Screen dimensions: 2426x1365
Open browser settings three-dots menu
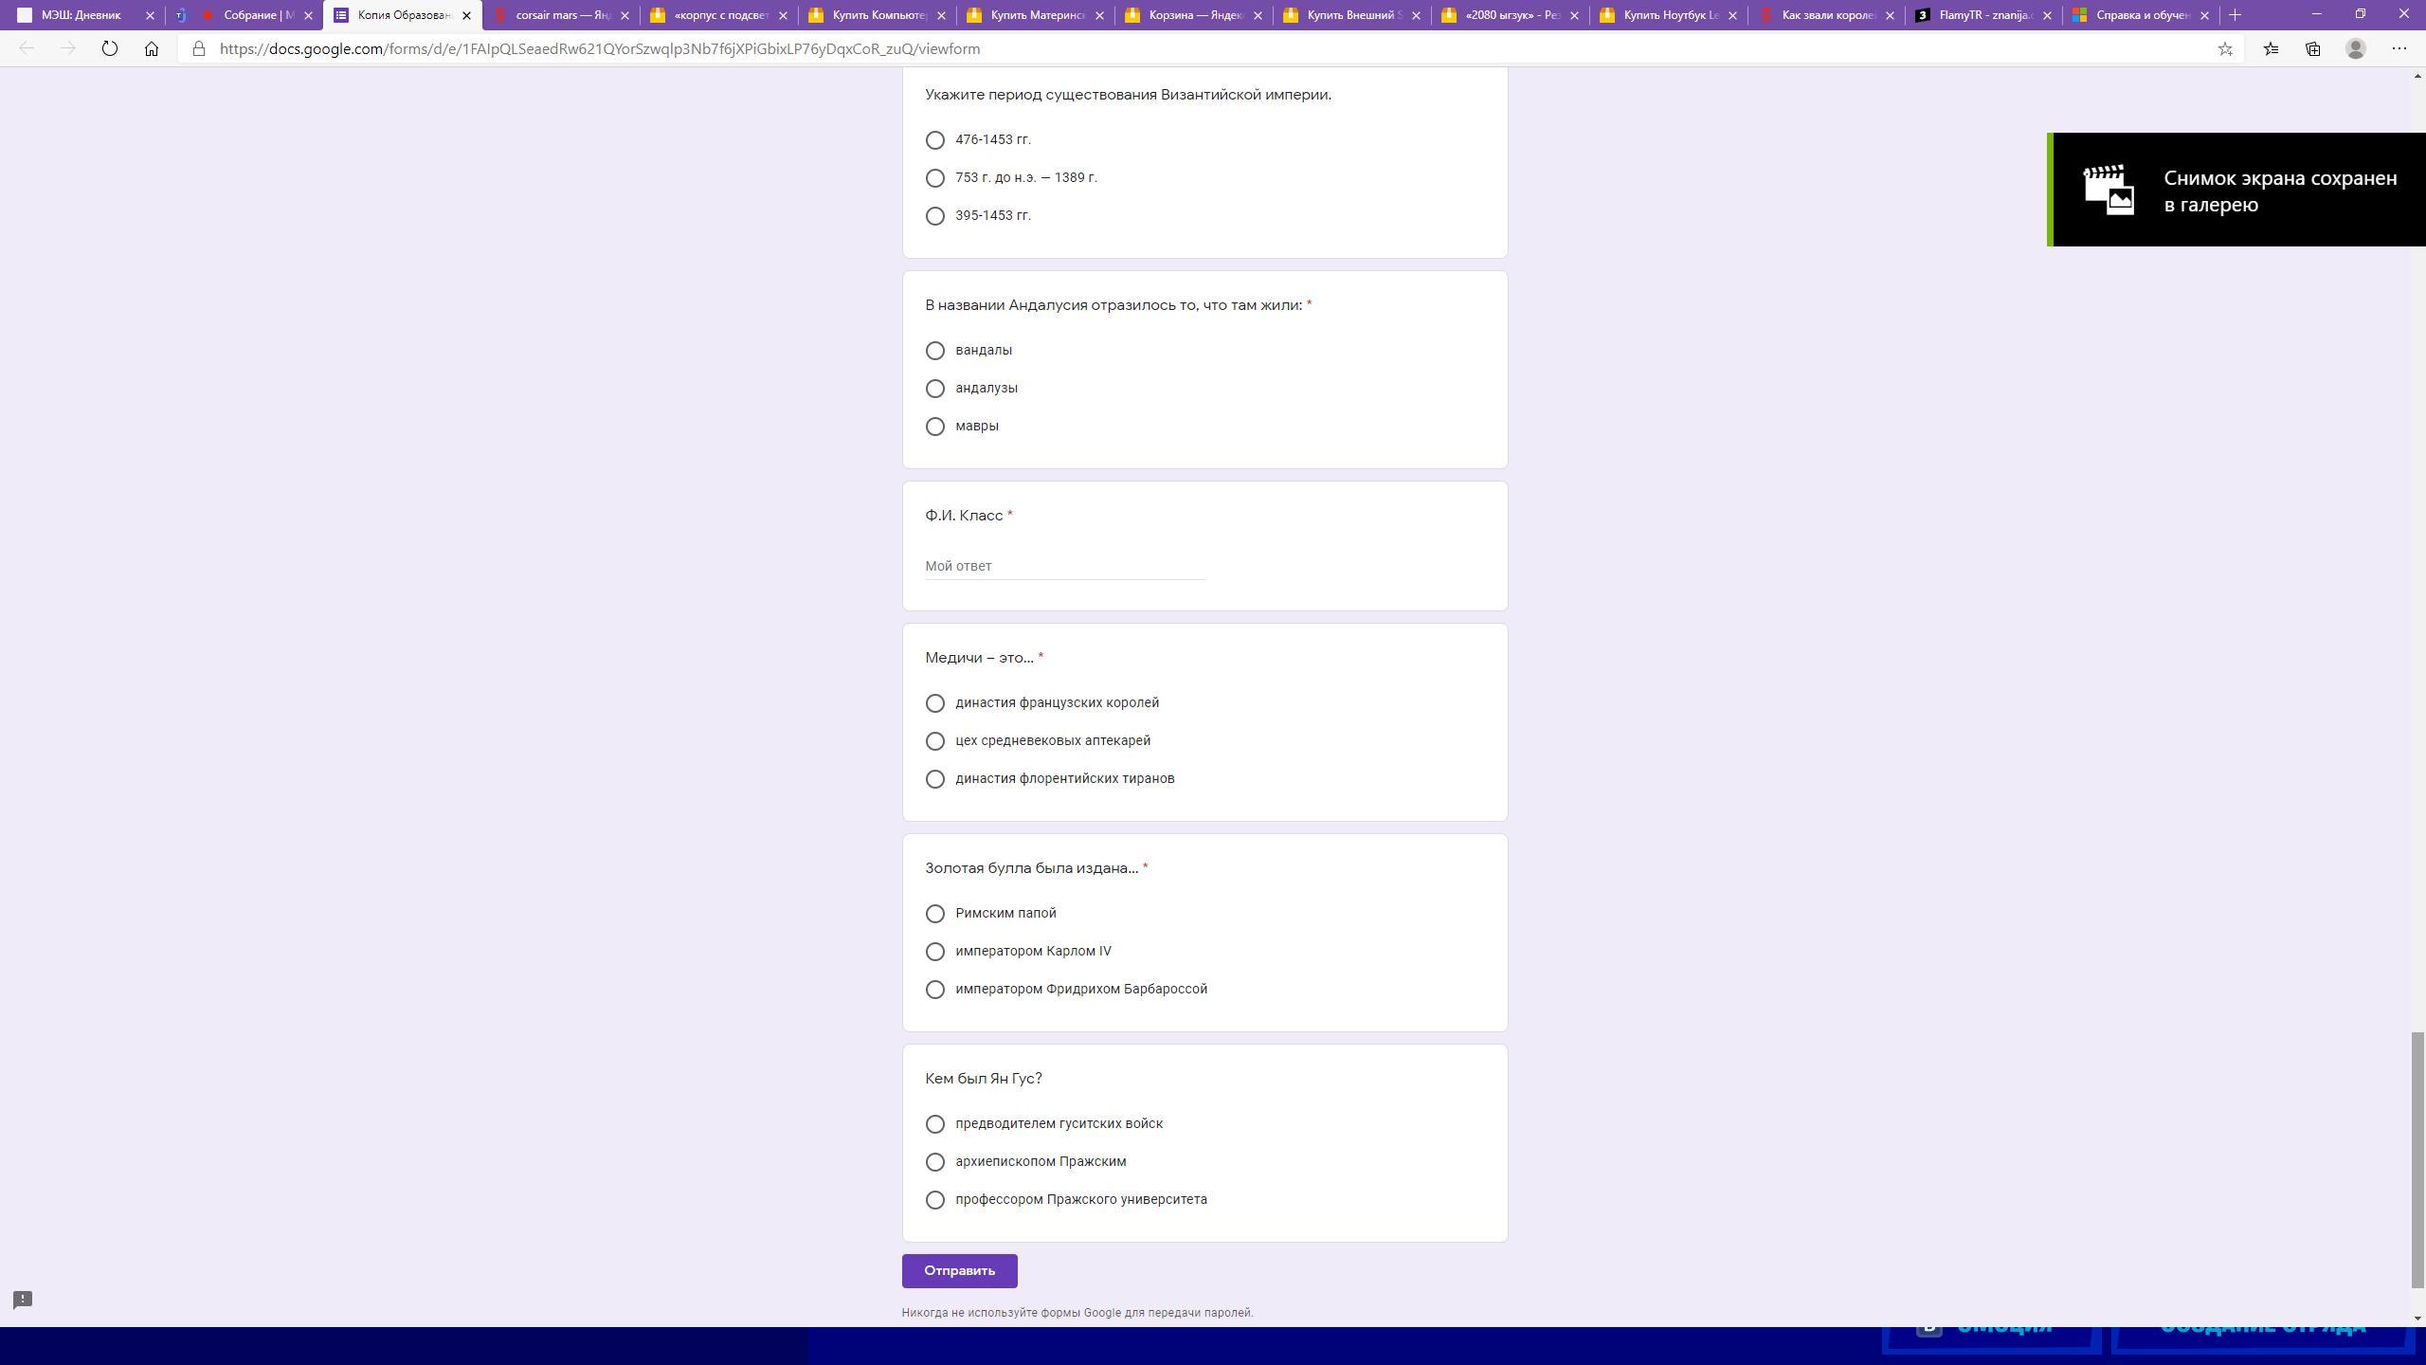coord(2399,48)
